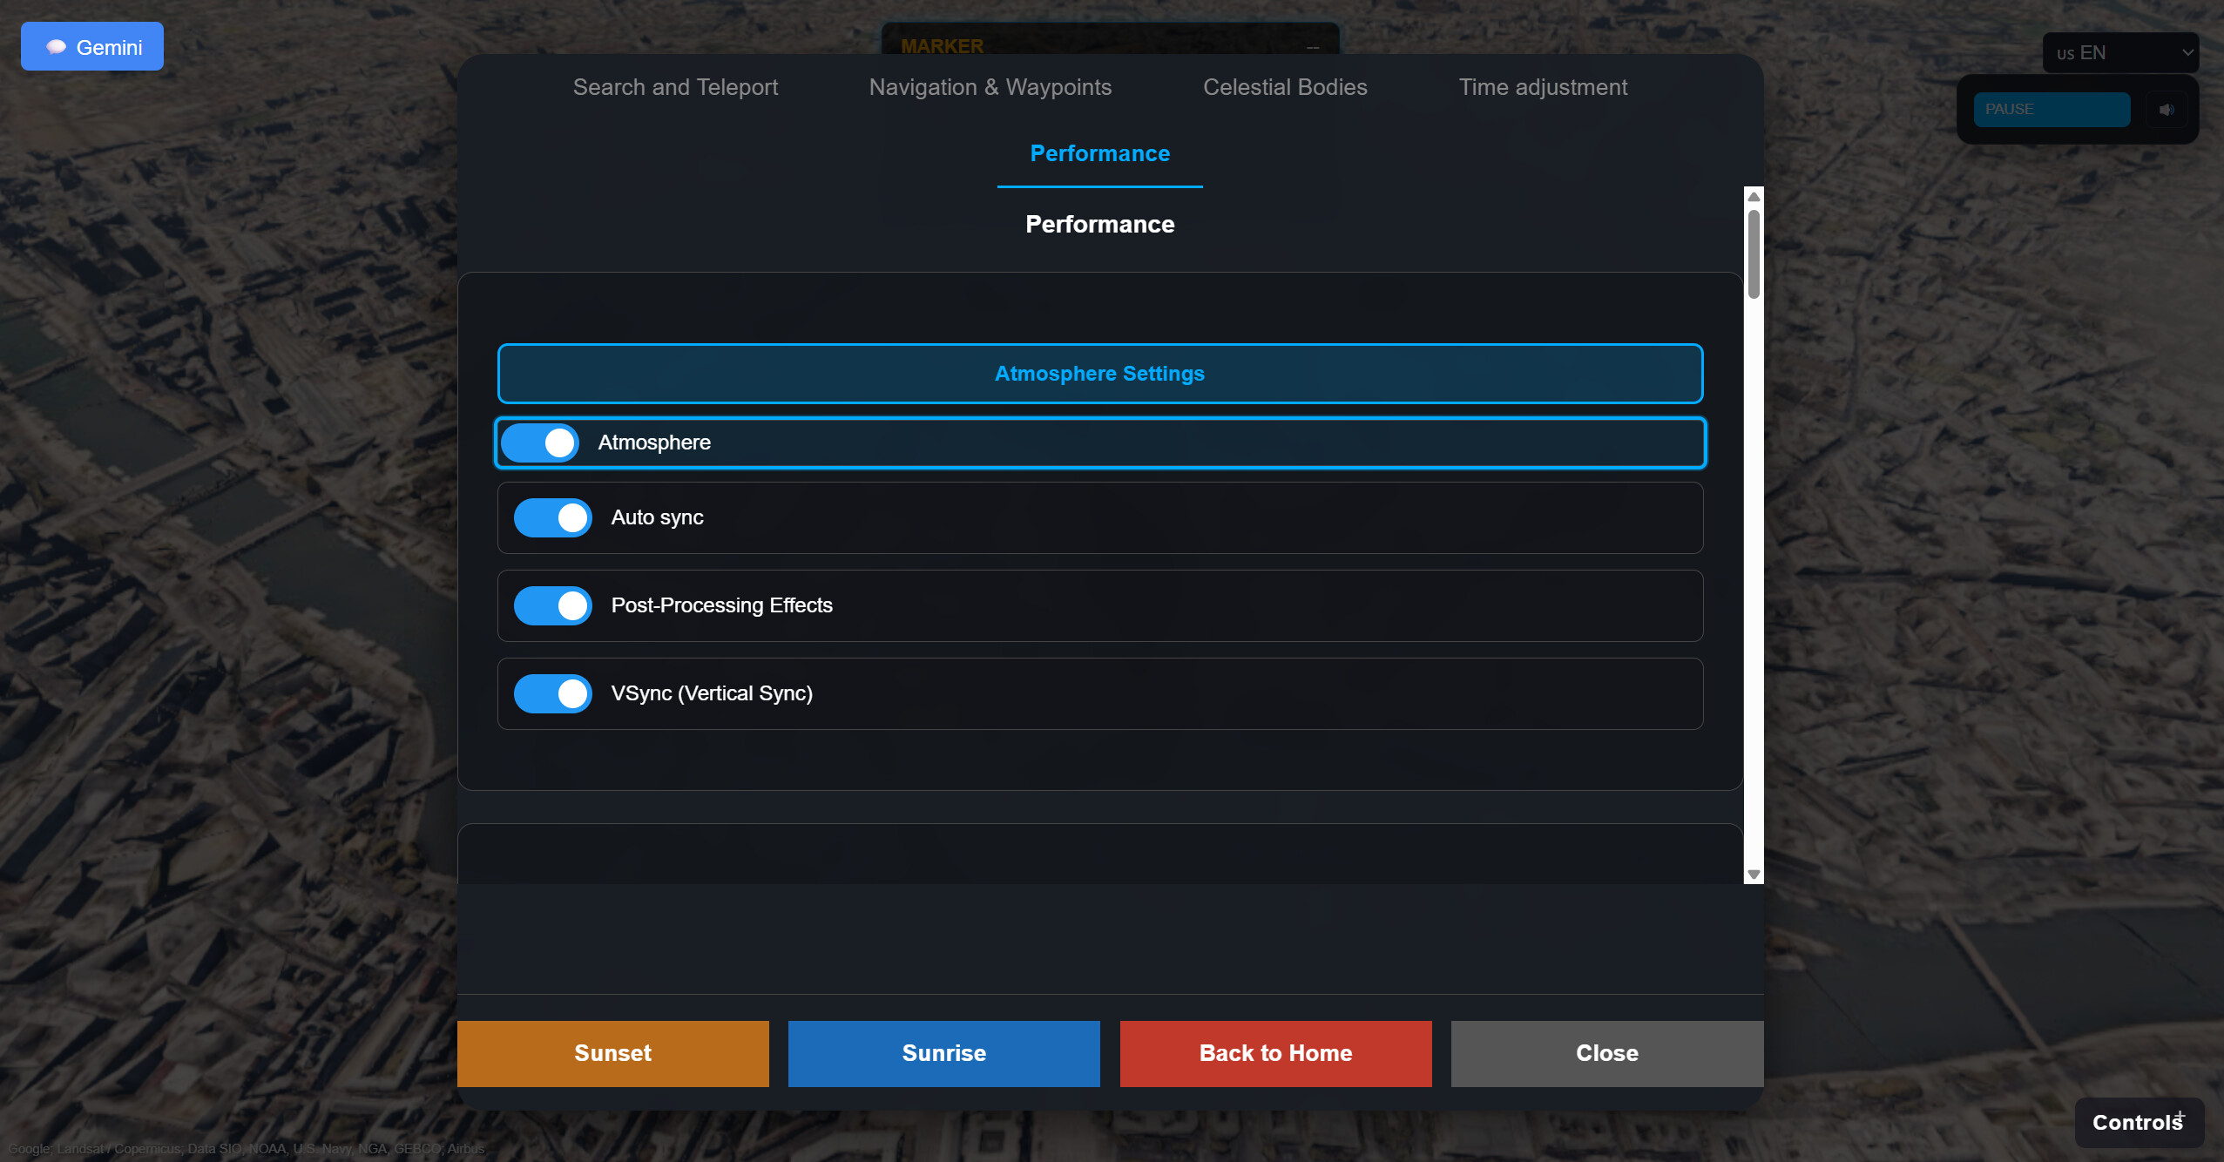
Task: Set scene to Sunrise
Action: point(943,1053)
